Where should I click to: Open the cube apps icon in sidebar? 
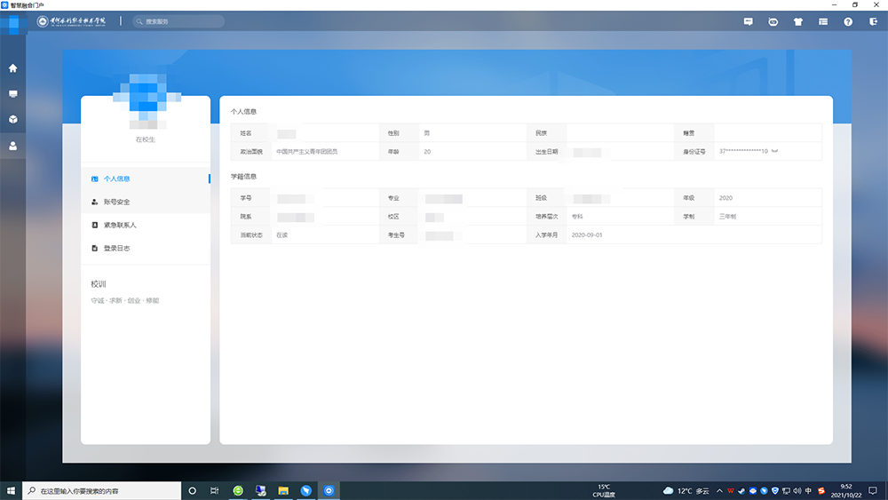tap(12, 119)
